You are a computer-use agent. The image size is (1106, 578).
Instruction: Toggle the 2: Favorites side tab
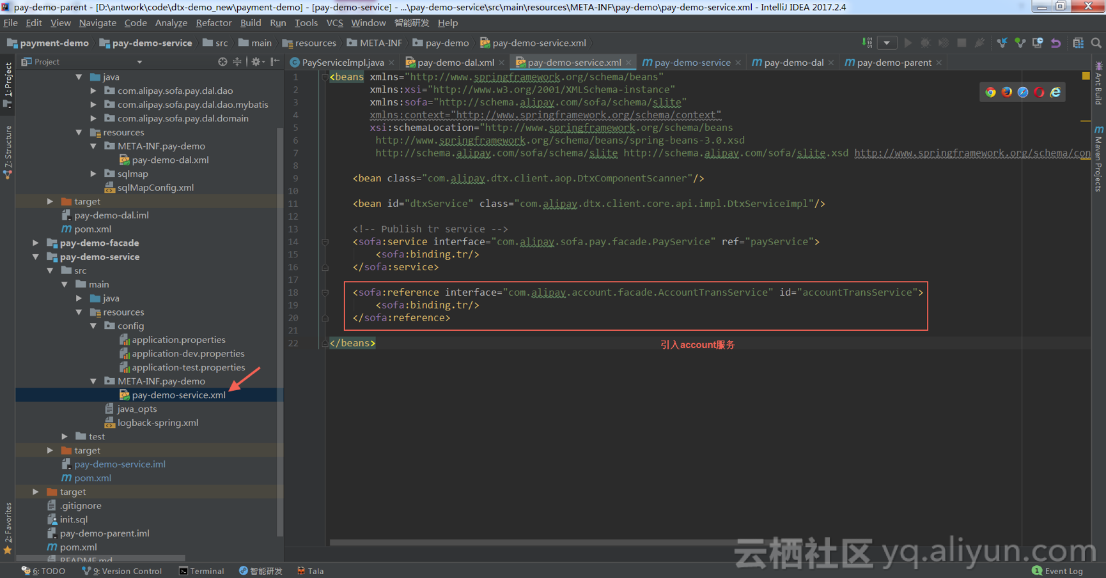(8, 528)
